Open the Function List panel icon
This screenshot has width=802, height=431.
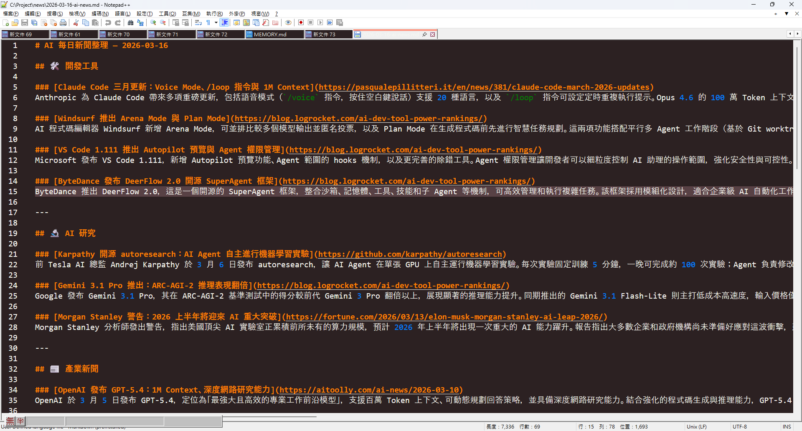click(266, 23)
